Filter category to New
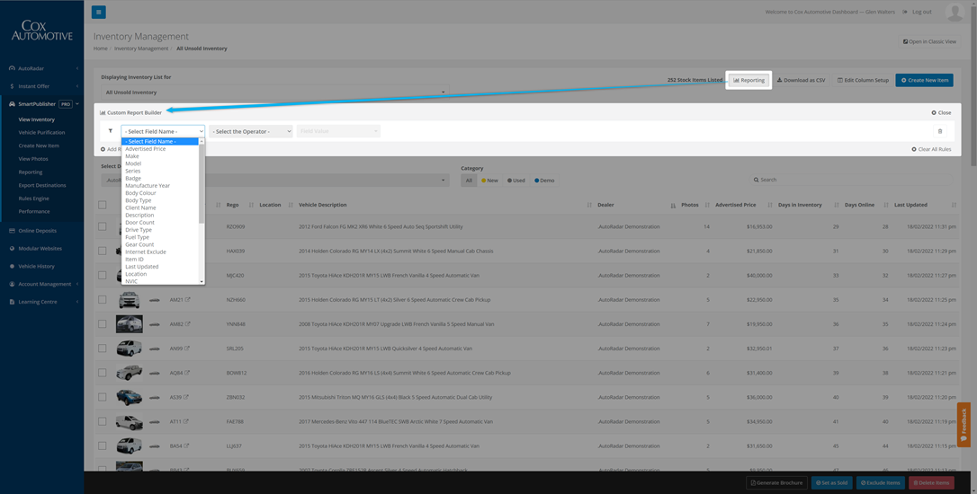The height and width of the screenshot is (494, 977). [x=489, y=181]
